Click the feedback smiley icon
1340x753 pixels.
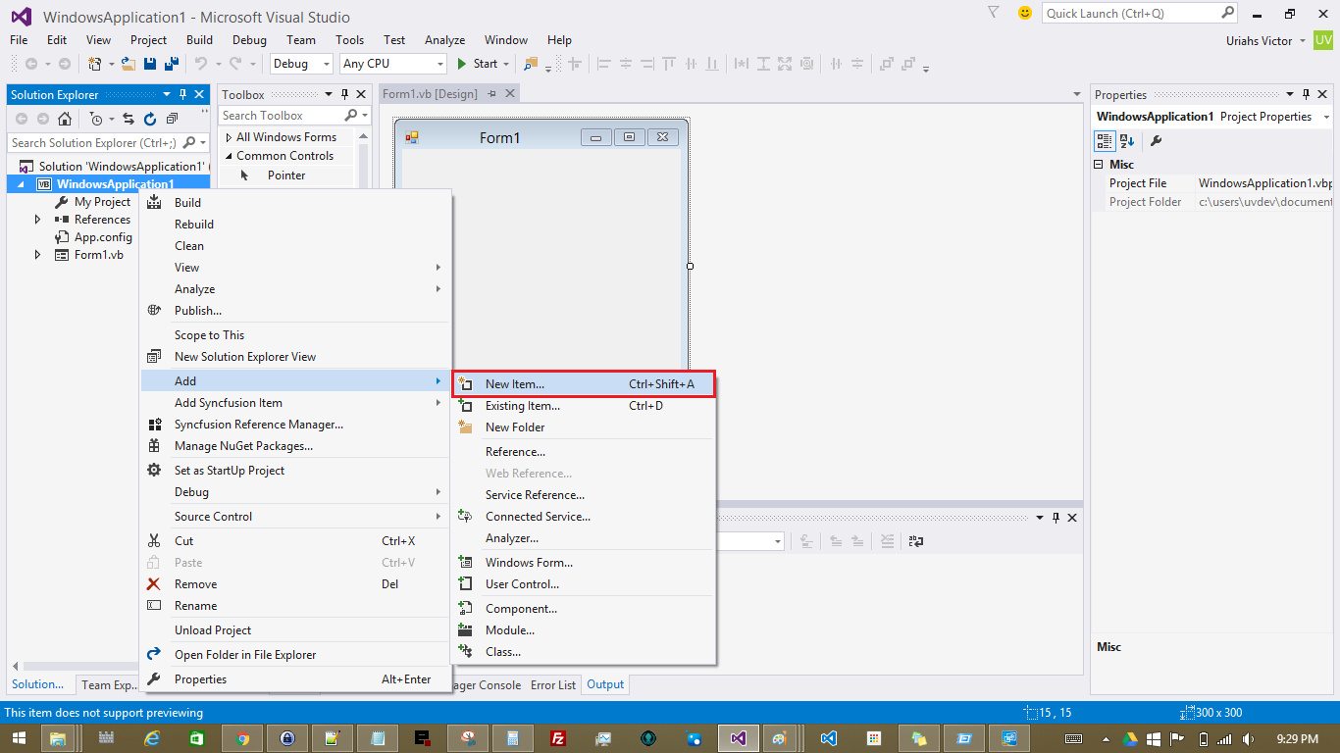1025,13
